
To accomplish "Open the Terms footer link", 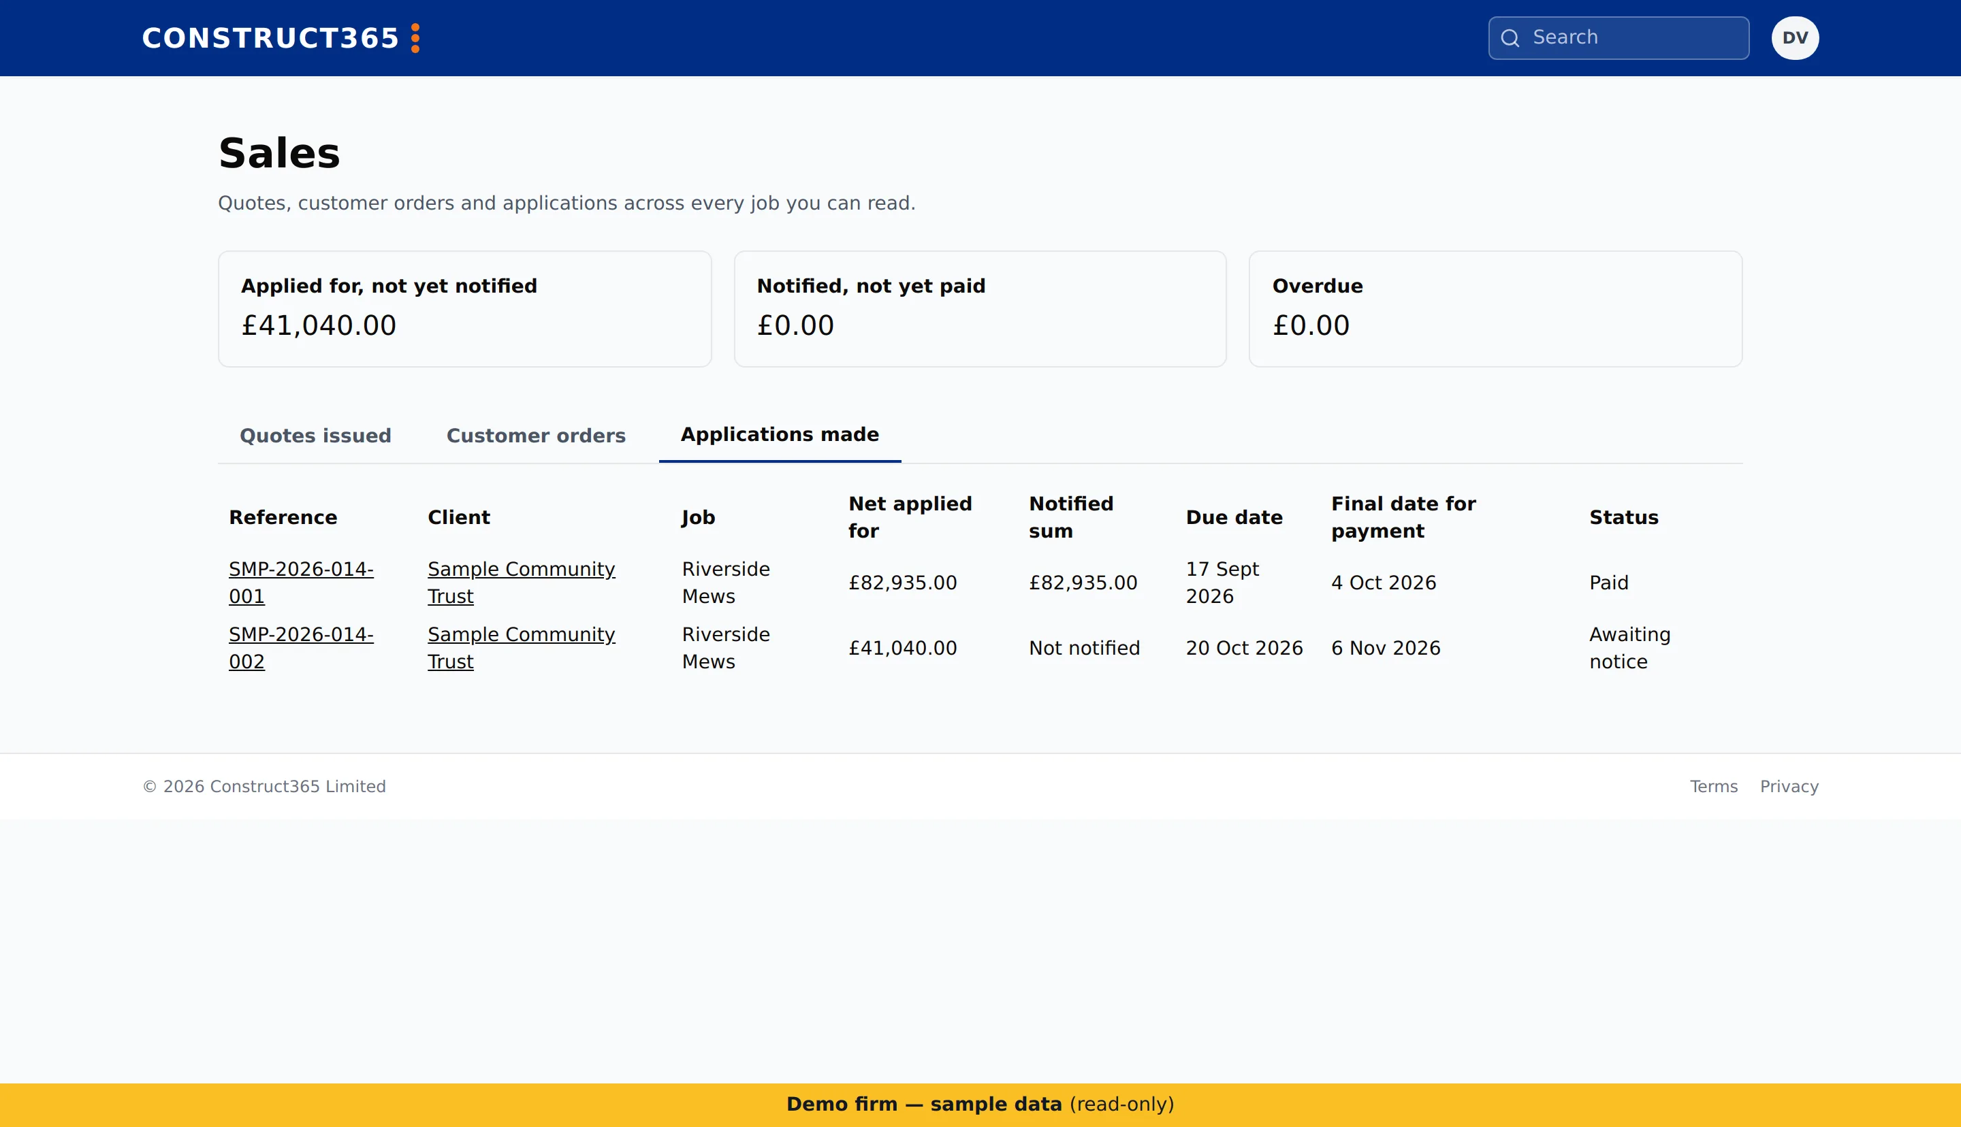I will click(x=1713, y=787).
